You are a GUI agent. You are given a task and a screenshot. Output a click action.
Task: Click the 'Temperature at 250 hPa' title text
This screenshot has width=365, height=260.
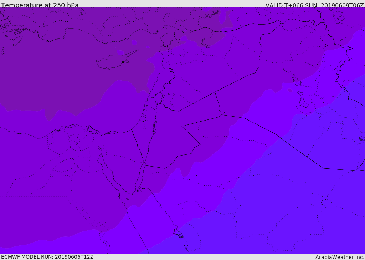(40, 5)
